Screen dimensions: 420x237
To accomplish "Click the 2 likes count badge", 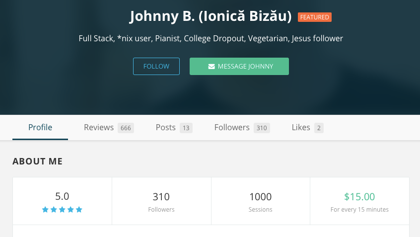I will (x=319, y=128).
